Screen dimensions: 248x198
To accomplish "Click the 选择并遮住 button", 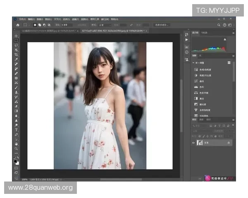I will (x=162, y=25).
